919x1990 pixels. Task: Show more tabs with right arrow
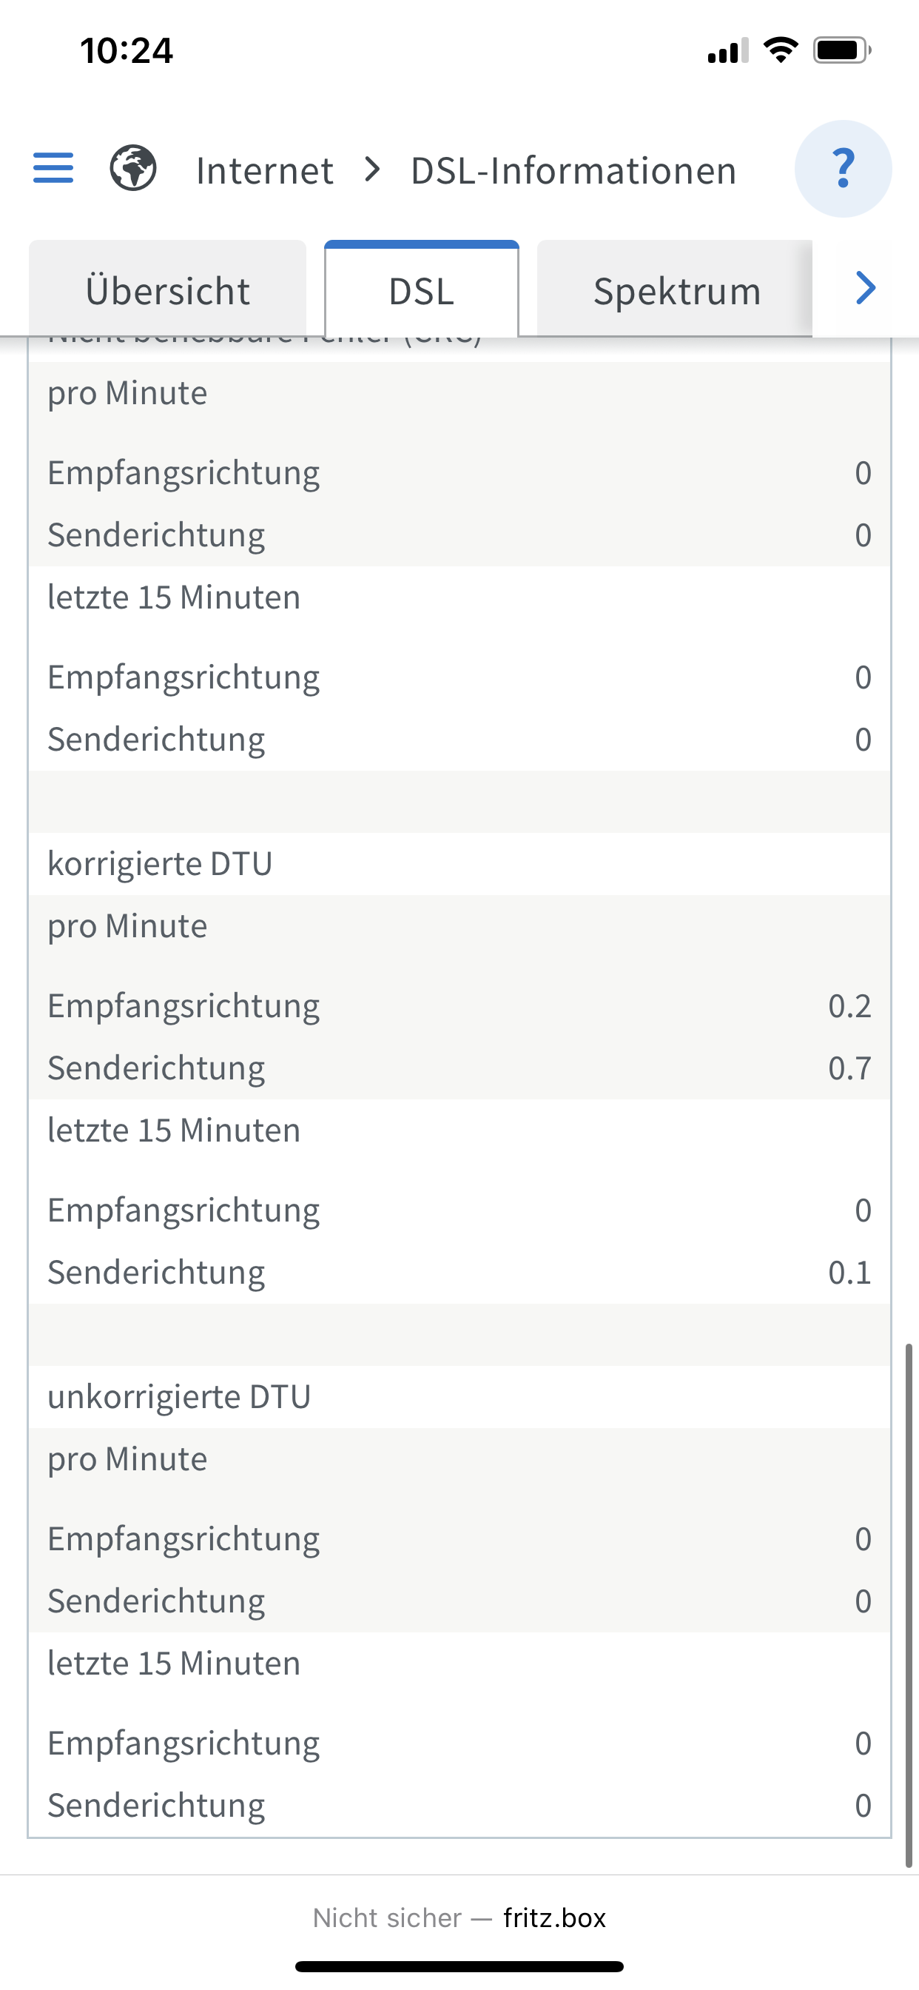point(866,288)
